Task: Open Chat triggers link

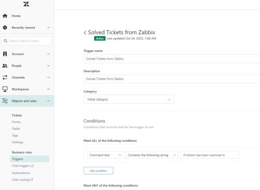Action: tap(21, 166)
